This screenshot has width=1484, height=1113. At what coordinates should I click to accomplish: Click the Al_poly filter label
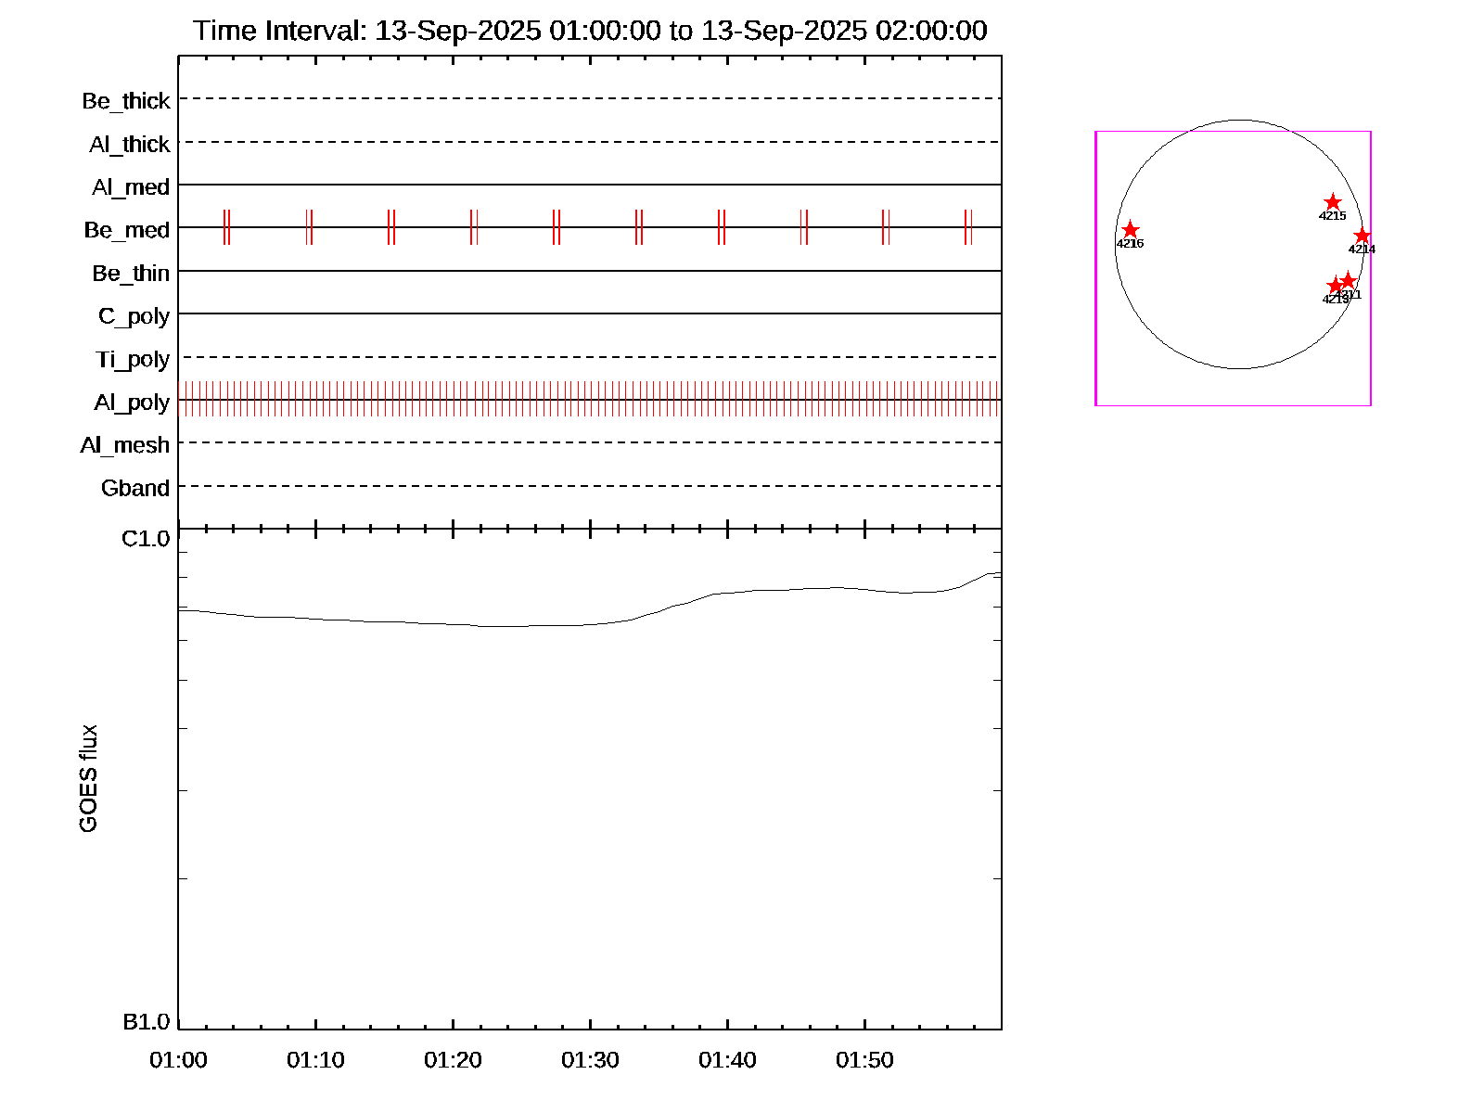tap(132, 403)
